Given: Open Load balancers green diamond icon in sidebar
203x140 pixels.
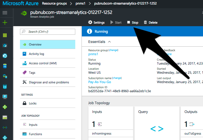Looking at the screenshot, I should pyautogui.click(x=5, y=107).
